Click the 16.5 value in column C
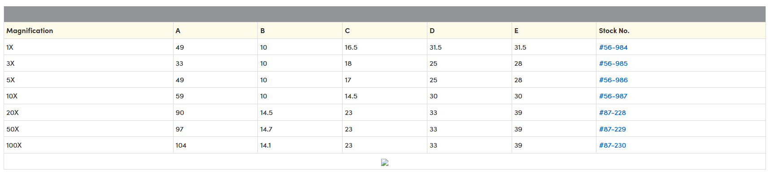 pyautogui.click(x=351, y=47)
